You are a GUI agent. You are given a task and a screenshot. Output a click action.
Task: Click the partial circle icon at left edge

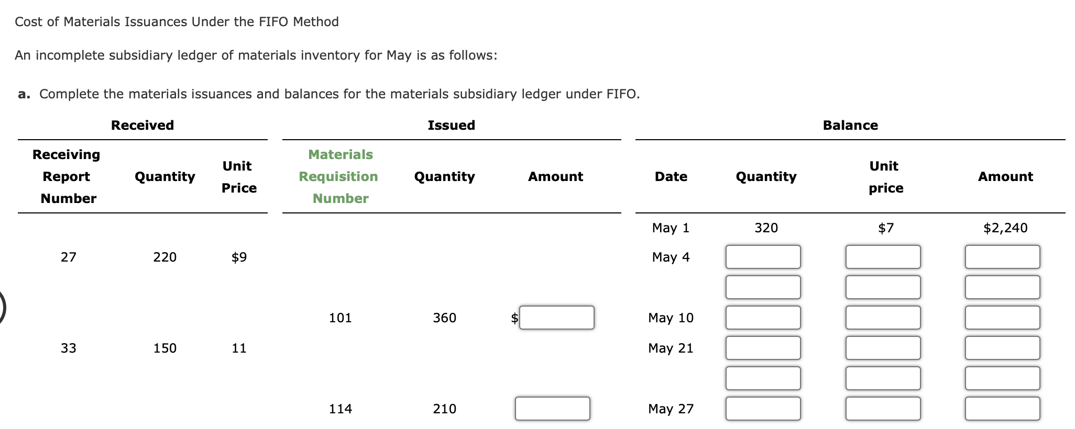click(x=2, y=308)
